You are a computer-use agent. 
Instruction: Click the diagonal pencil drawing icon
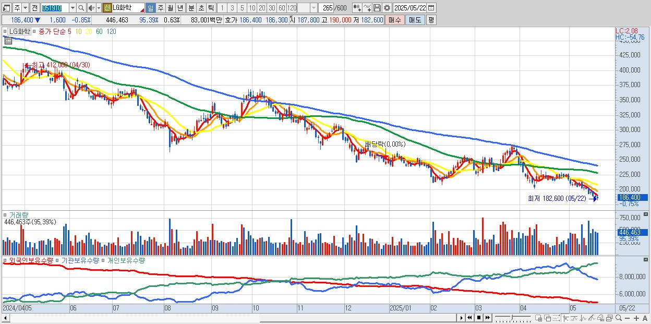point(592,318)
